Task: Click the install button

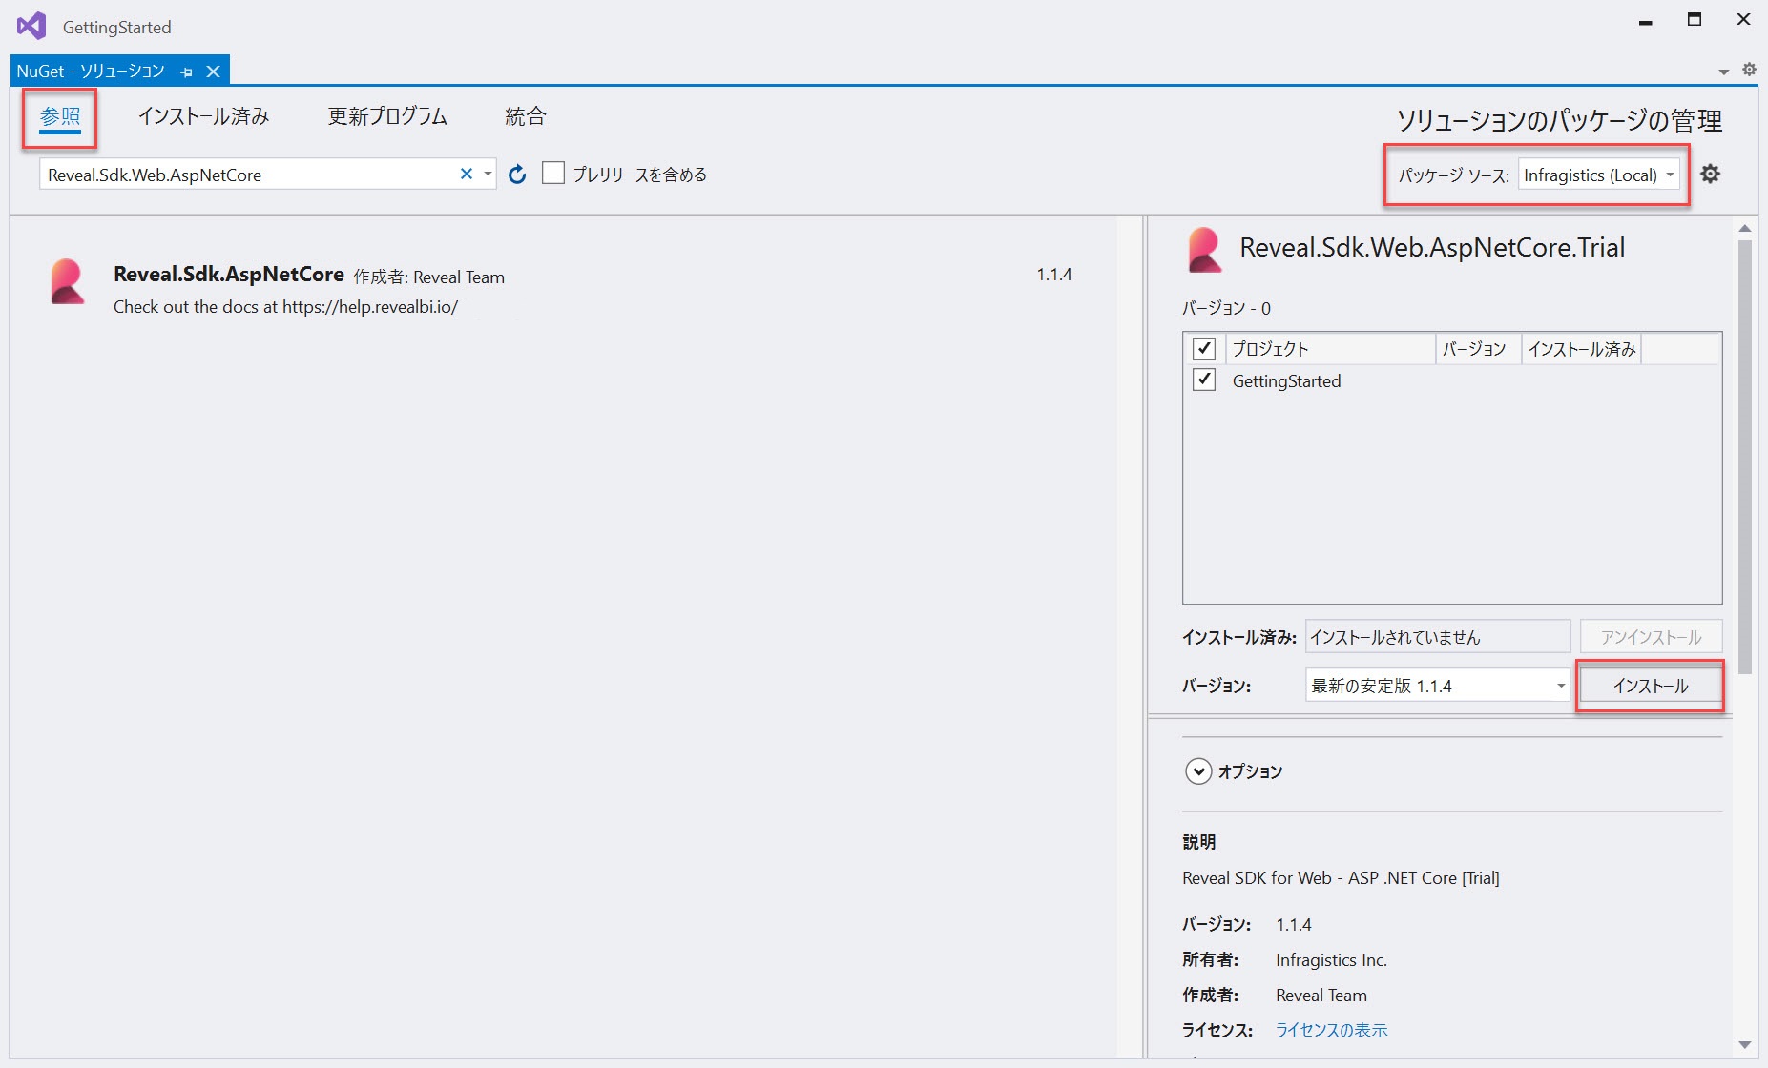Action: click(1650, 686)
